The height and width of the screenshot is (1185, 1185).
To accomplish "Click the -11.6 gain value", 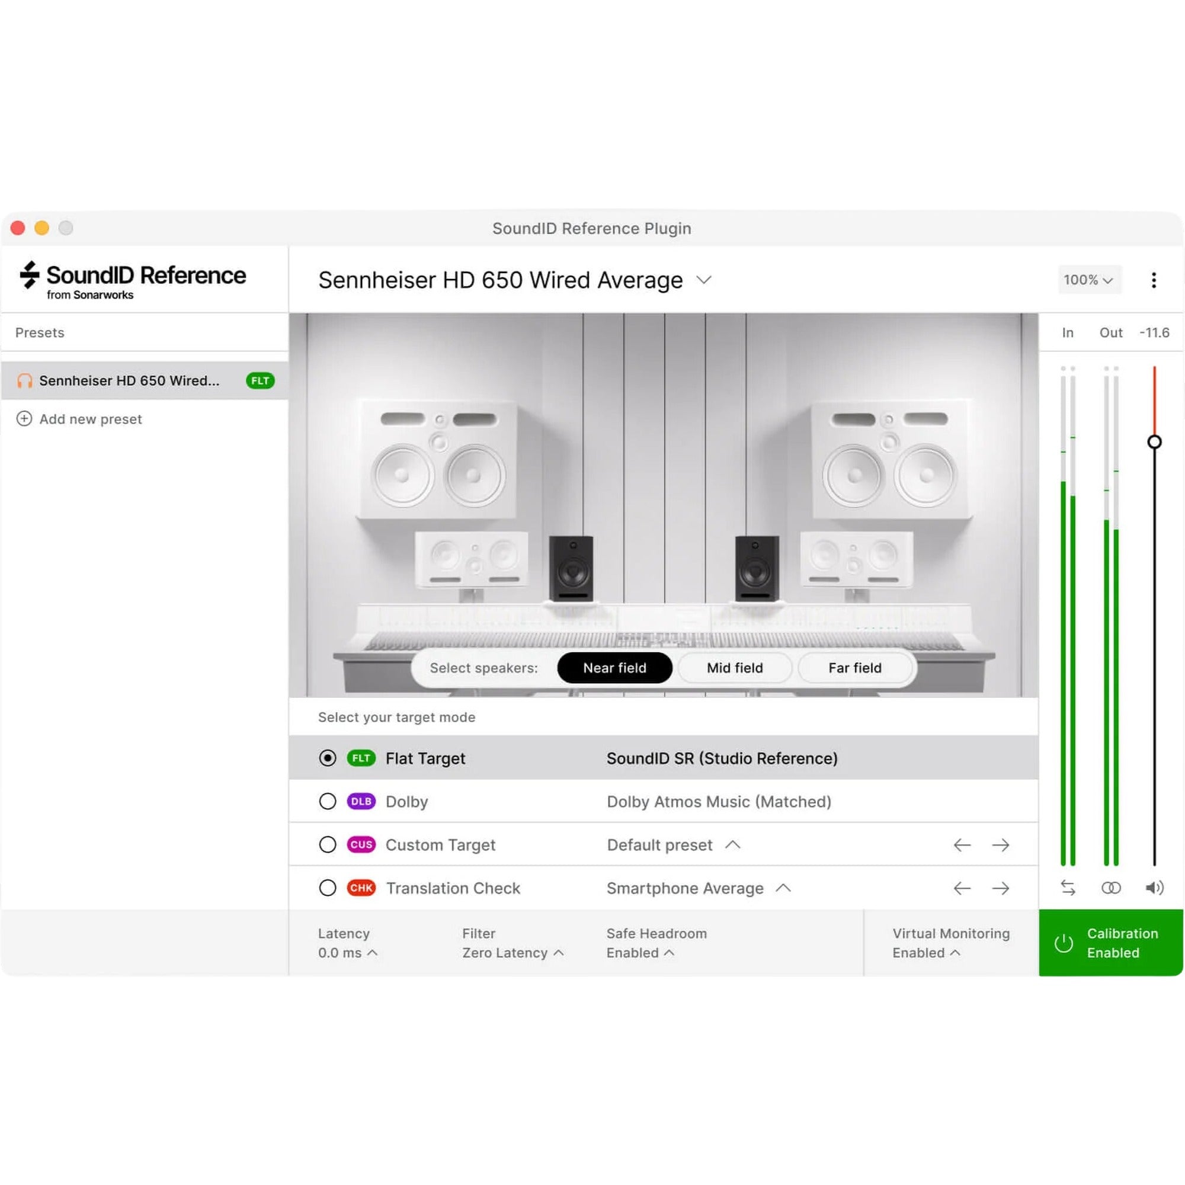I will tap(1154, 332).
